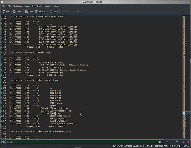Click Pasta de G:\Scanner\Livros\theTimes line
The image size is (191, 148).
pyautogui.click(x=30, y=52)
